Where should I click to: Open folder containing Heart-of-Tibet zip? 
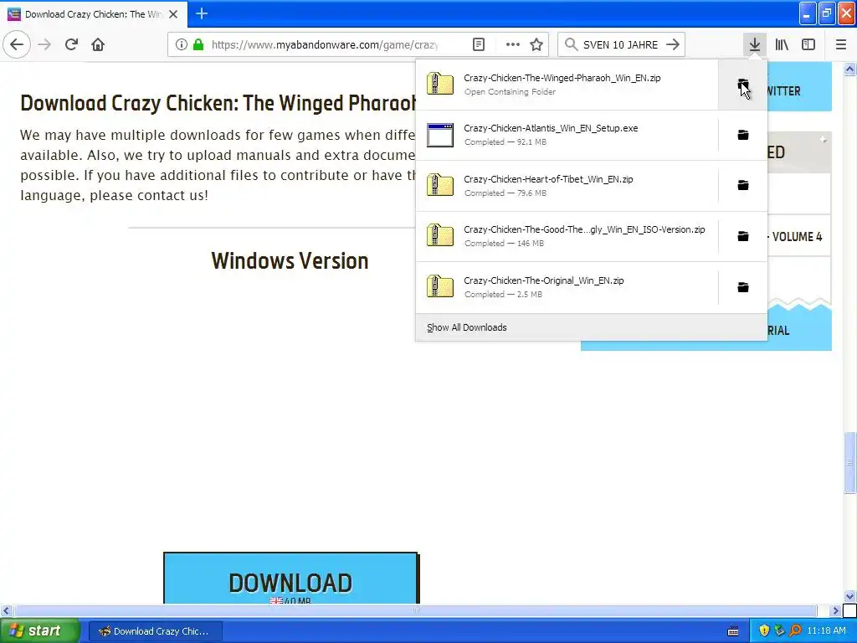[743, 185]
